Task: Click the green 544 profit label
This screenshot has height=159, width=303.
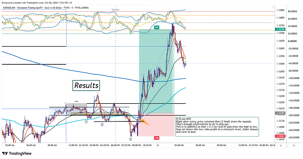Action: click(x=156, y=27)
